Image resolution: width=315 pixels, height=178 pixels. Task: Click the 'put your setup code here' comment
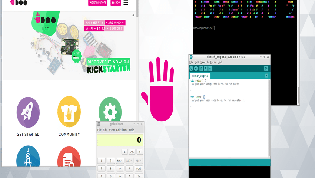click(x=215, y=84)
